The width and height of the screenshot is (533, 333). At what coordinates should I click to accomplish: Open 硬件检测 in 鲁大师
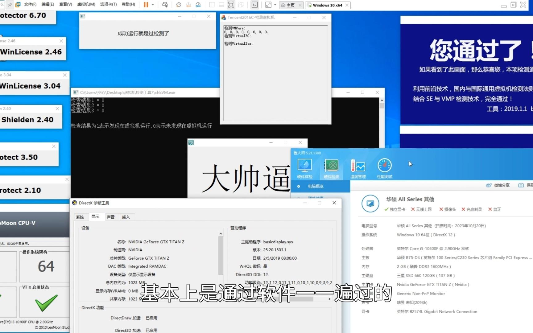[332, 168]
